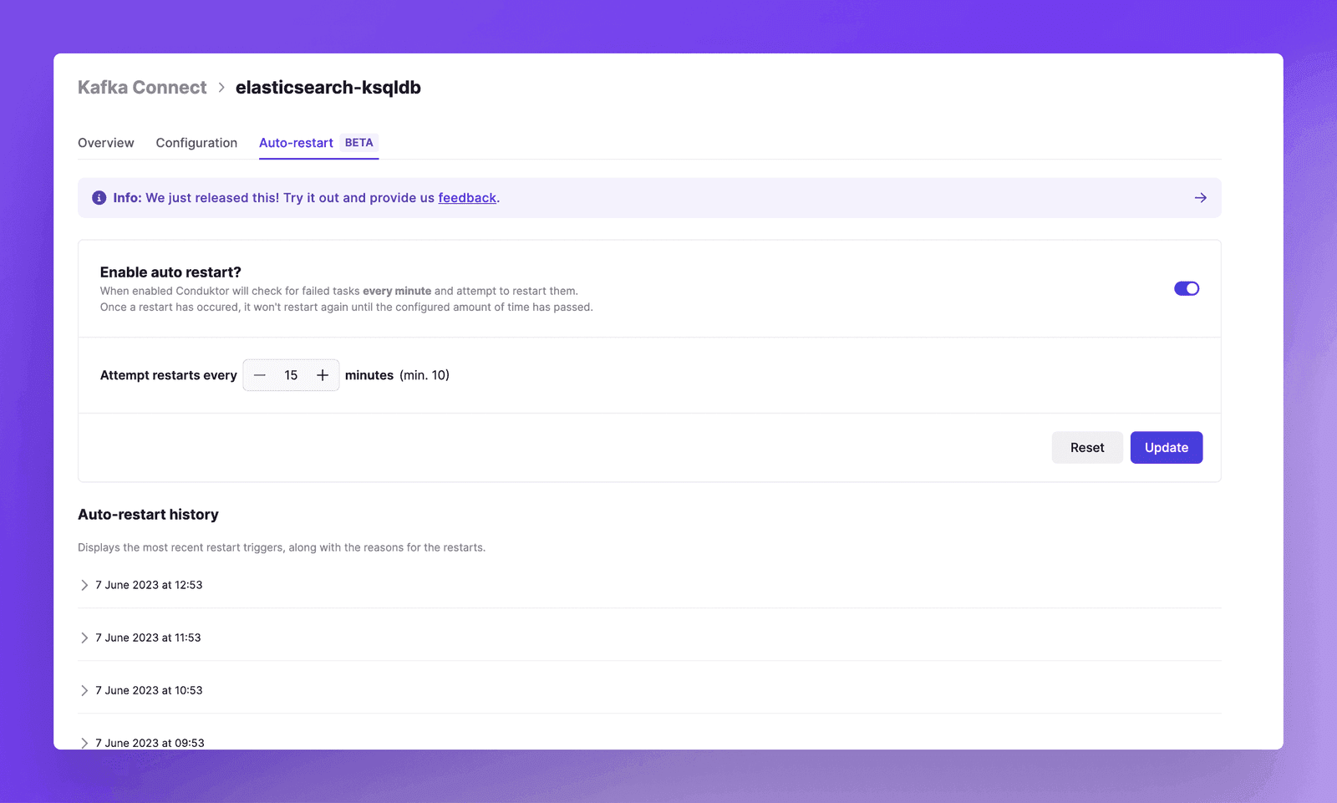Image resolution: width=1337 pixels, height=803 pixels.
Task: Click the BETA badge on Auto-restart tab
Action: [x=359, y=143]
